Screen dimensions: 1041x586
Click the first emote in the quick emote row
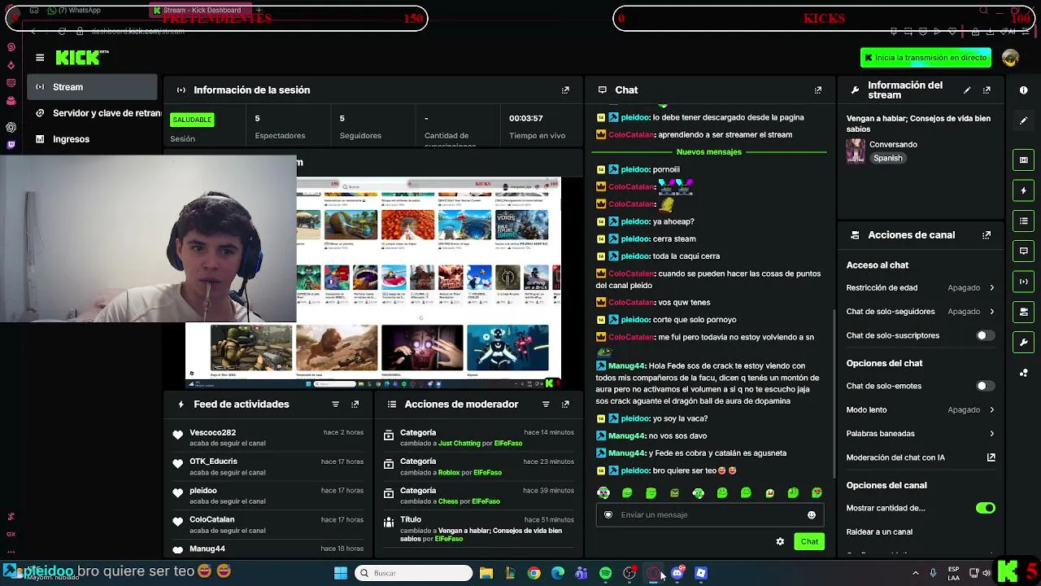point(603,493)
